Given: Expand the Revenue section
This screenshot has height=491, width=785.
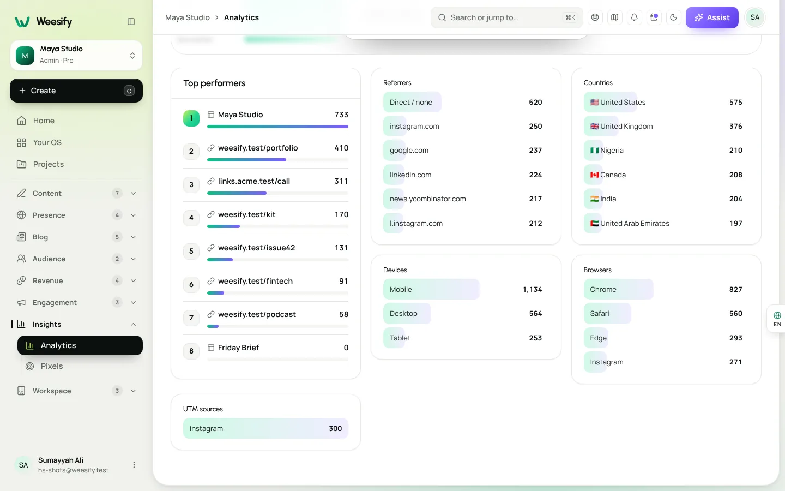Looking at the screenshot, I should [76, 280].
